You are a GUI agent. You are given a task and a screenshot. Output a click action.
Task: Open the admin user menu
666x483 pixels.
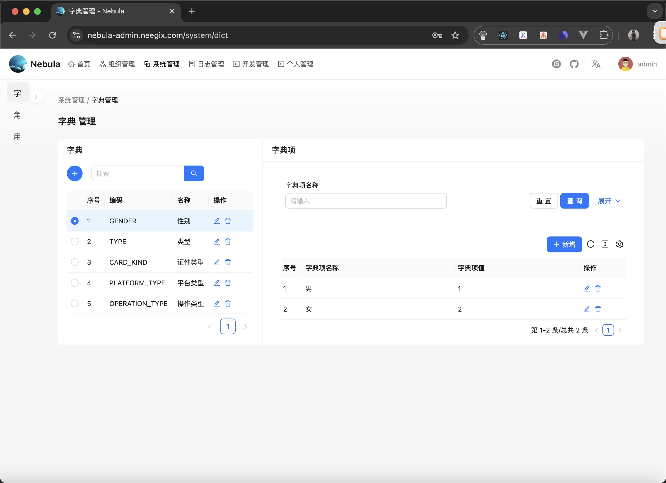(x=637, y=64)
